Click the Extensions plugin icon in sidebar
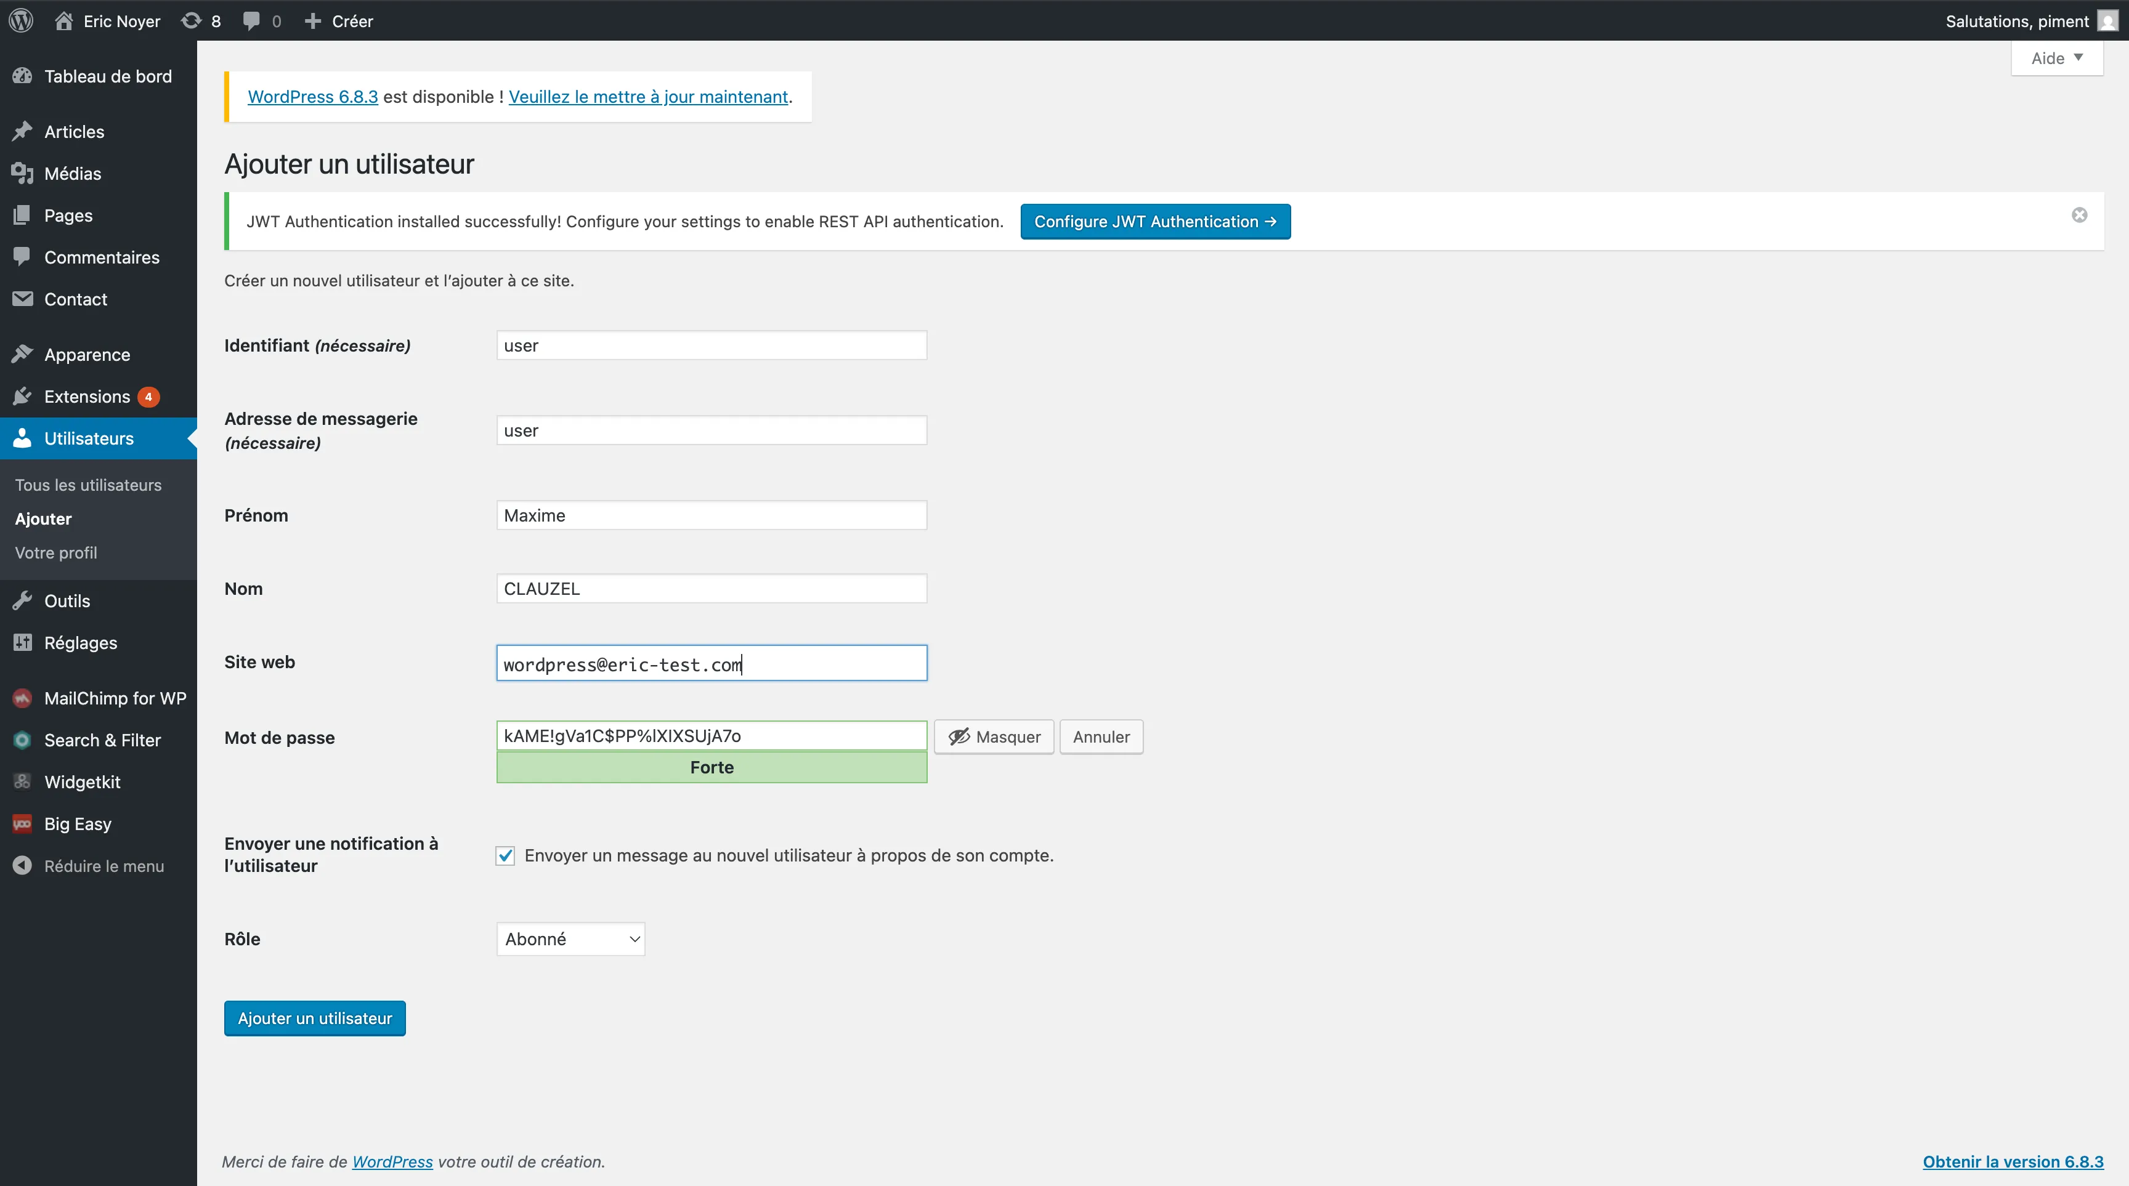Viewport: 2129px width, 1186px height. (22, 397)
